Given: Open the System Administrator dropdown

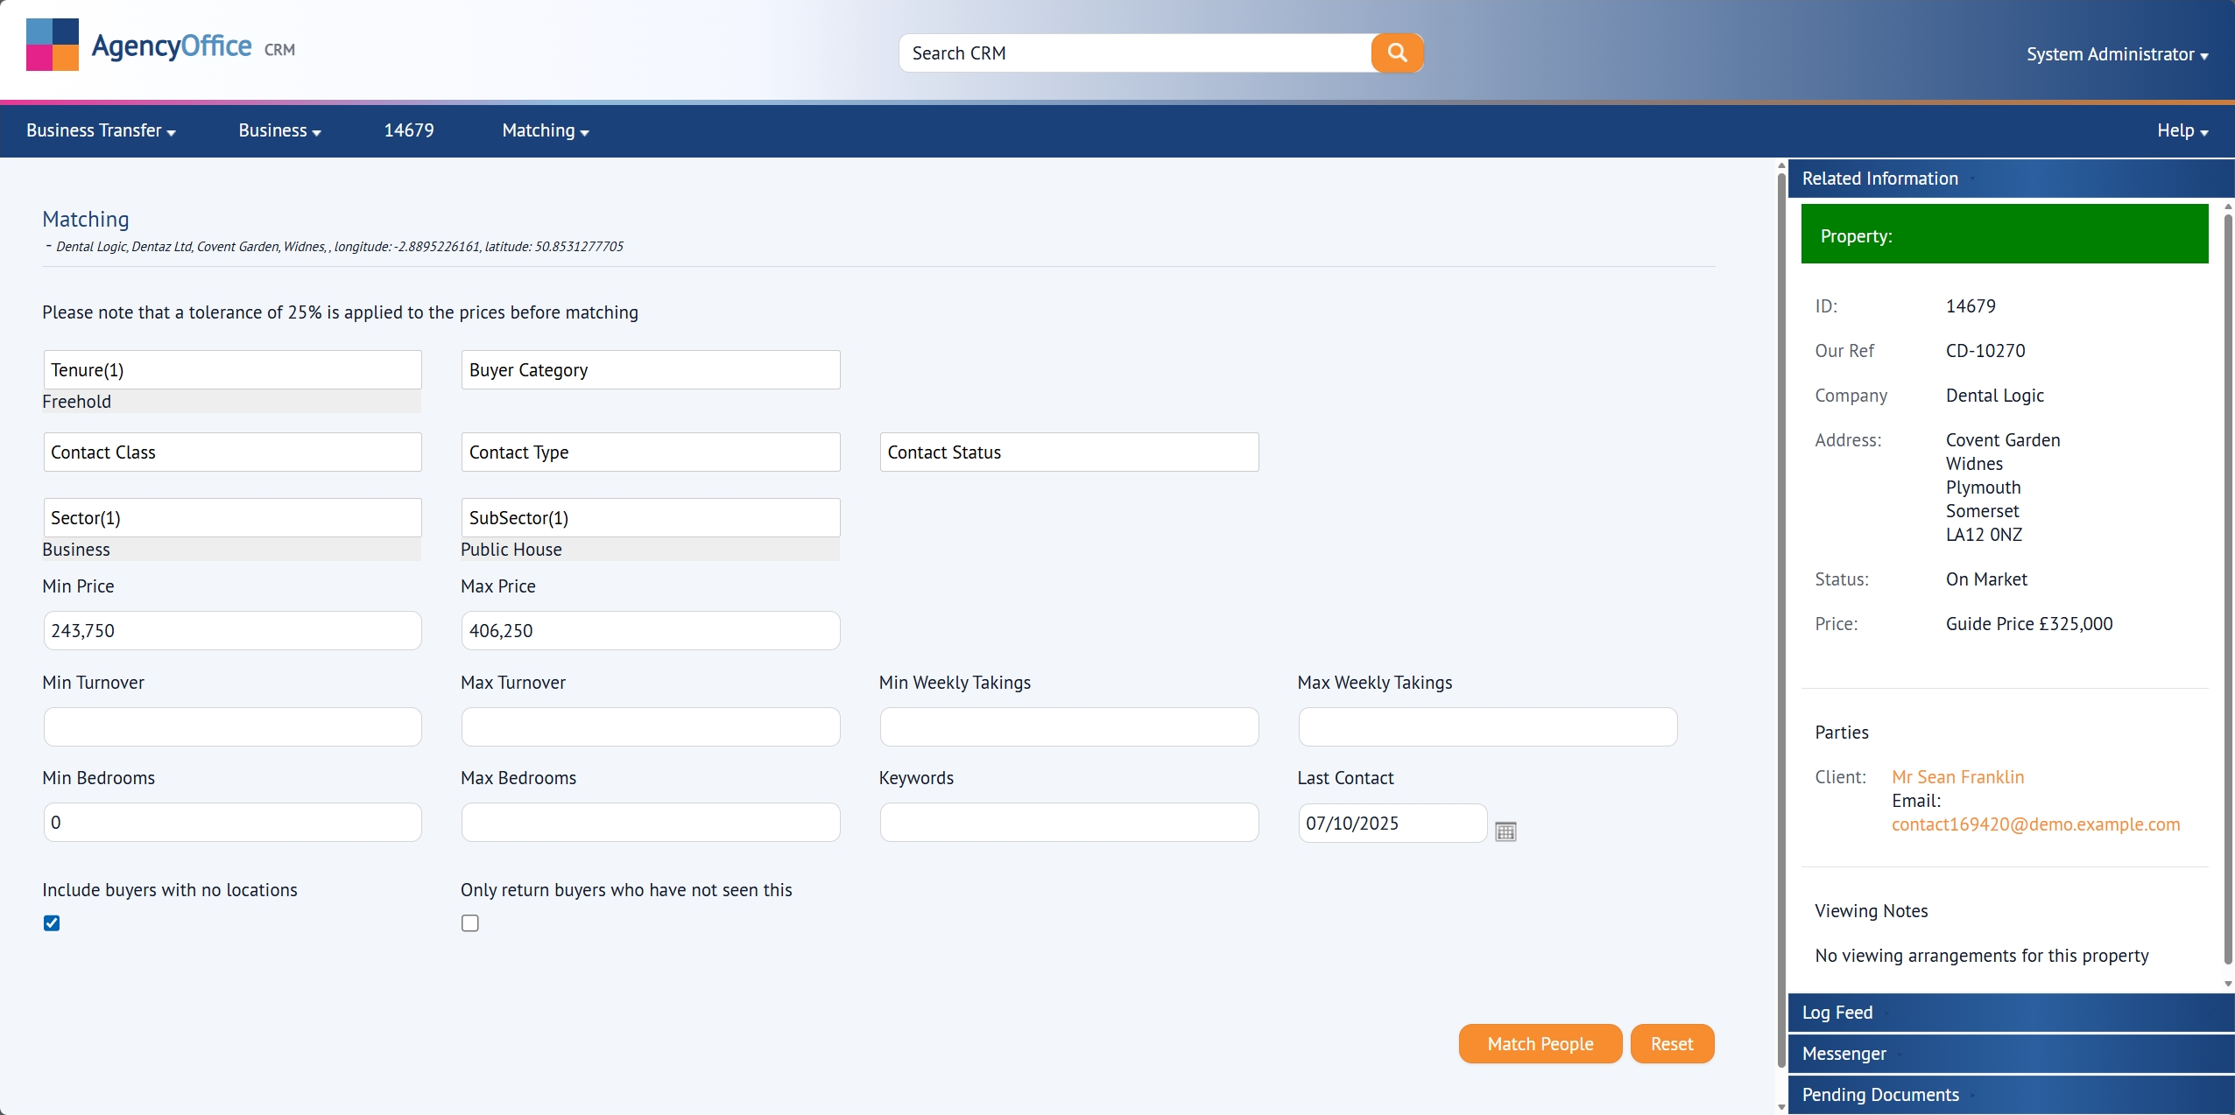Looking at the screenshot, I should coord(2117,54).
